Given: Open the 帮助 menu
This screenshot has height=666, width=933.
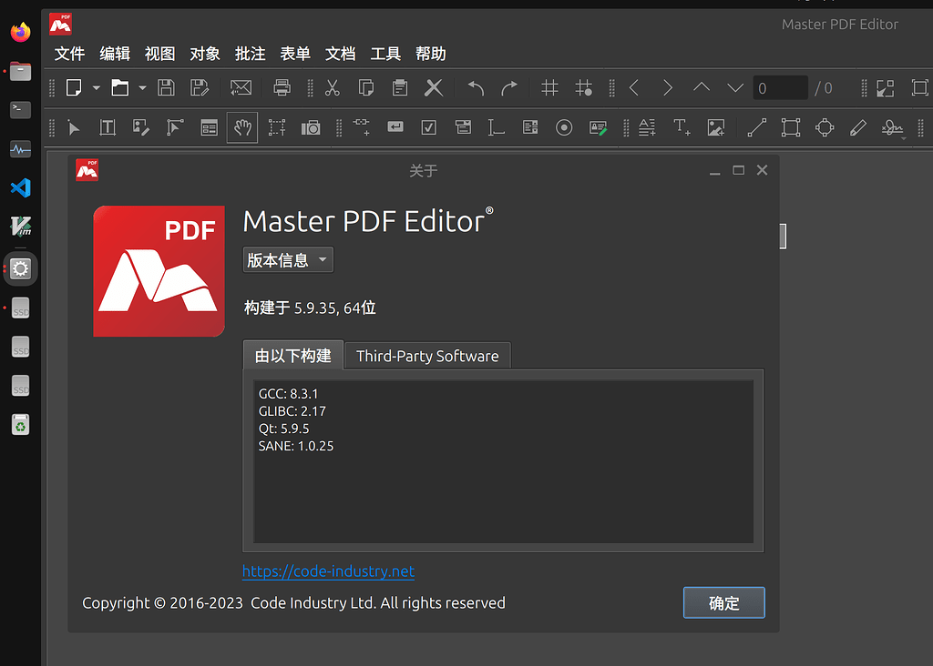Looking at the screenshot, I should pos(431,54).
